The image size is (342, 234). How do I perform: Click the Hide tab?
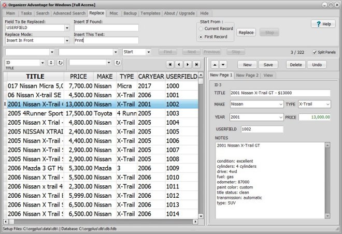click(x=204, y=13)
